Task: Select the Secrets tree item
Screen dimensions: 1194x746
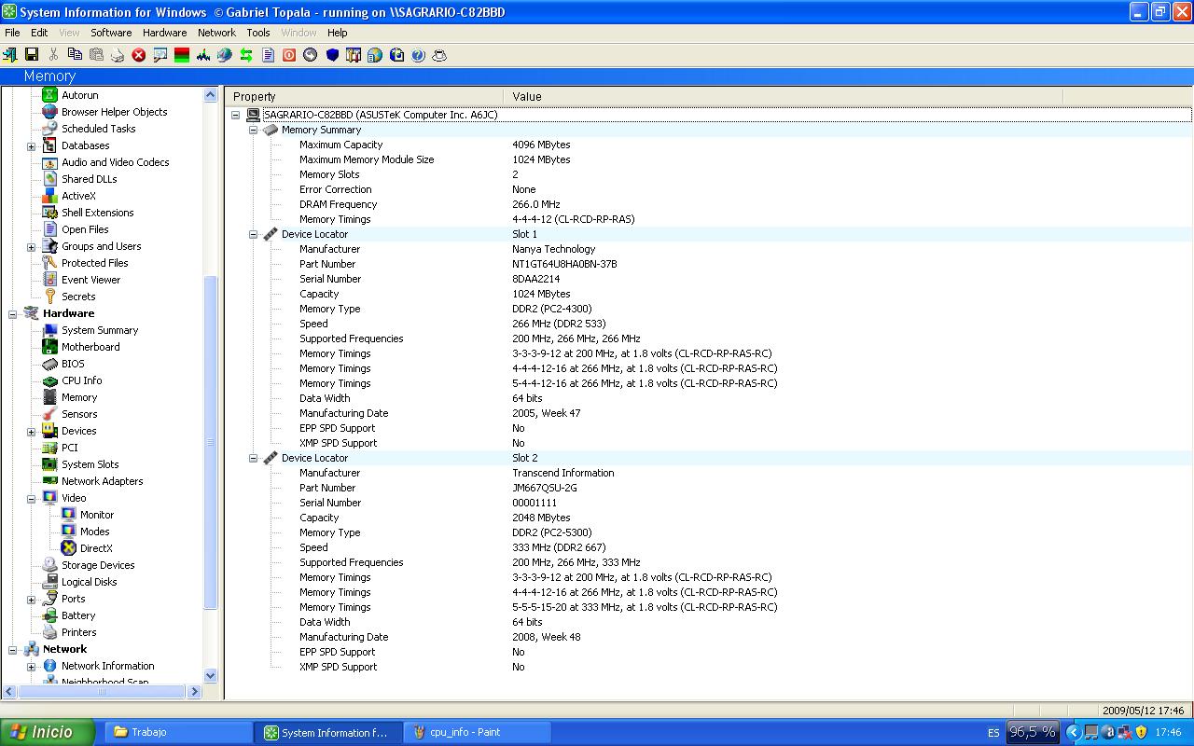Action: [x=78, y=297]
